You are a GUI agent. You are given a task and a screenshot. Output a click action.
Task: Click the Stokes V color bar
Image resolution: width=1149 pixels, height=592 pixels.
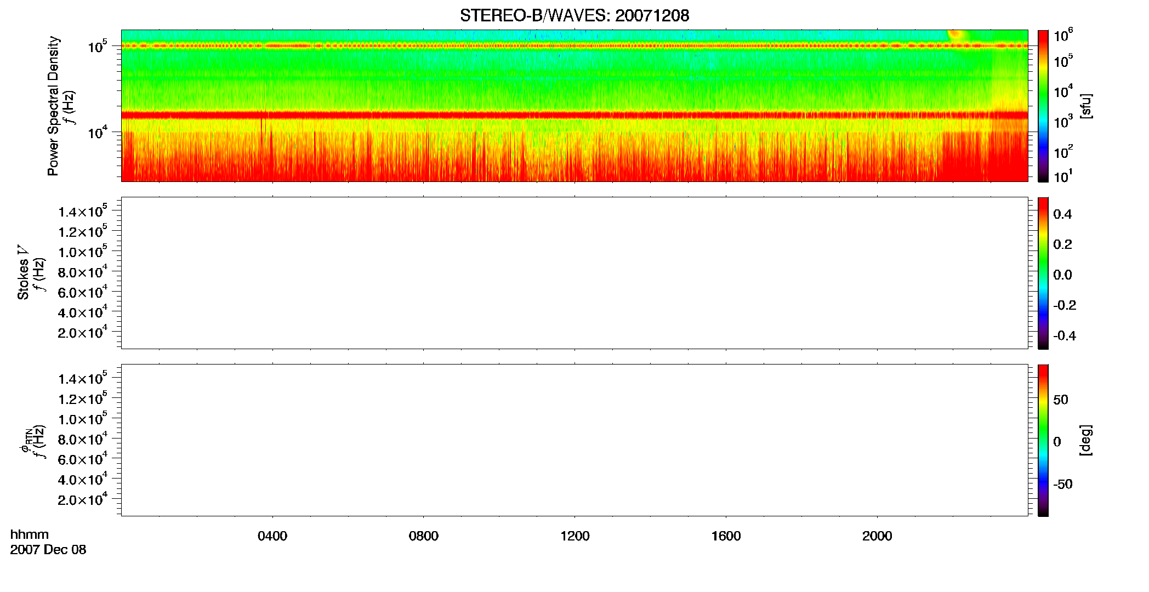pos(1043,273)
